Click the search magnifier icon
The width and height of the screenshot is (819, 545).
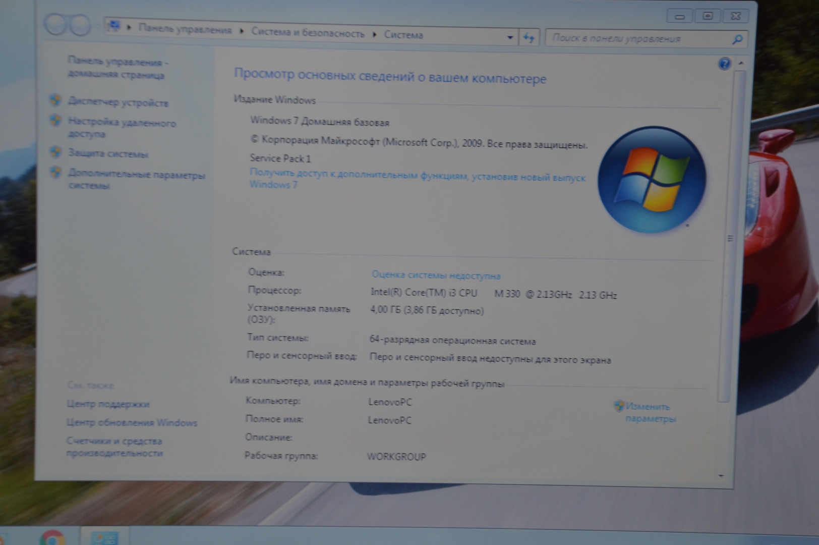tap(737, 39)
